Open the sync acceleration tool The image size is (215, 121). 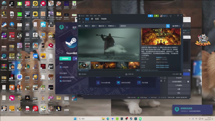click(143, 83)
